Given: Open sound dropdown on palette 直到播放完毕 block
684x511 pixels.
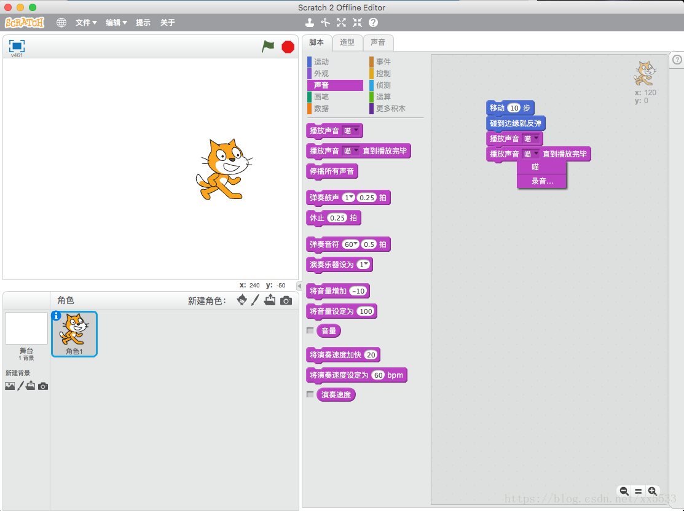Looking at the screenshot, I should point(351,151).
